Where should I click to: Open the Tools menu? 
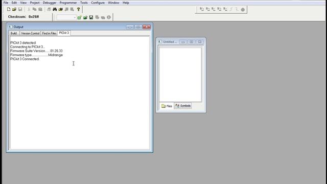coord(84,3)
